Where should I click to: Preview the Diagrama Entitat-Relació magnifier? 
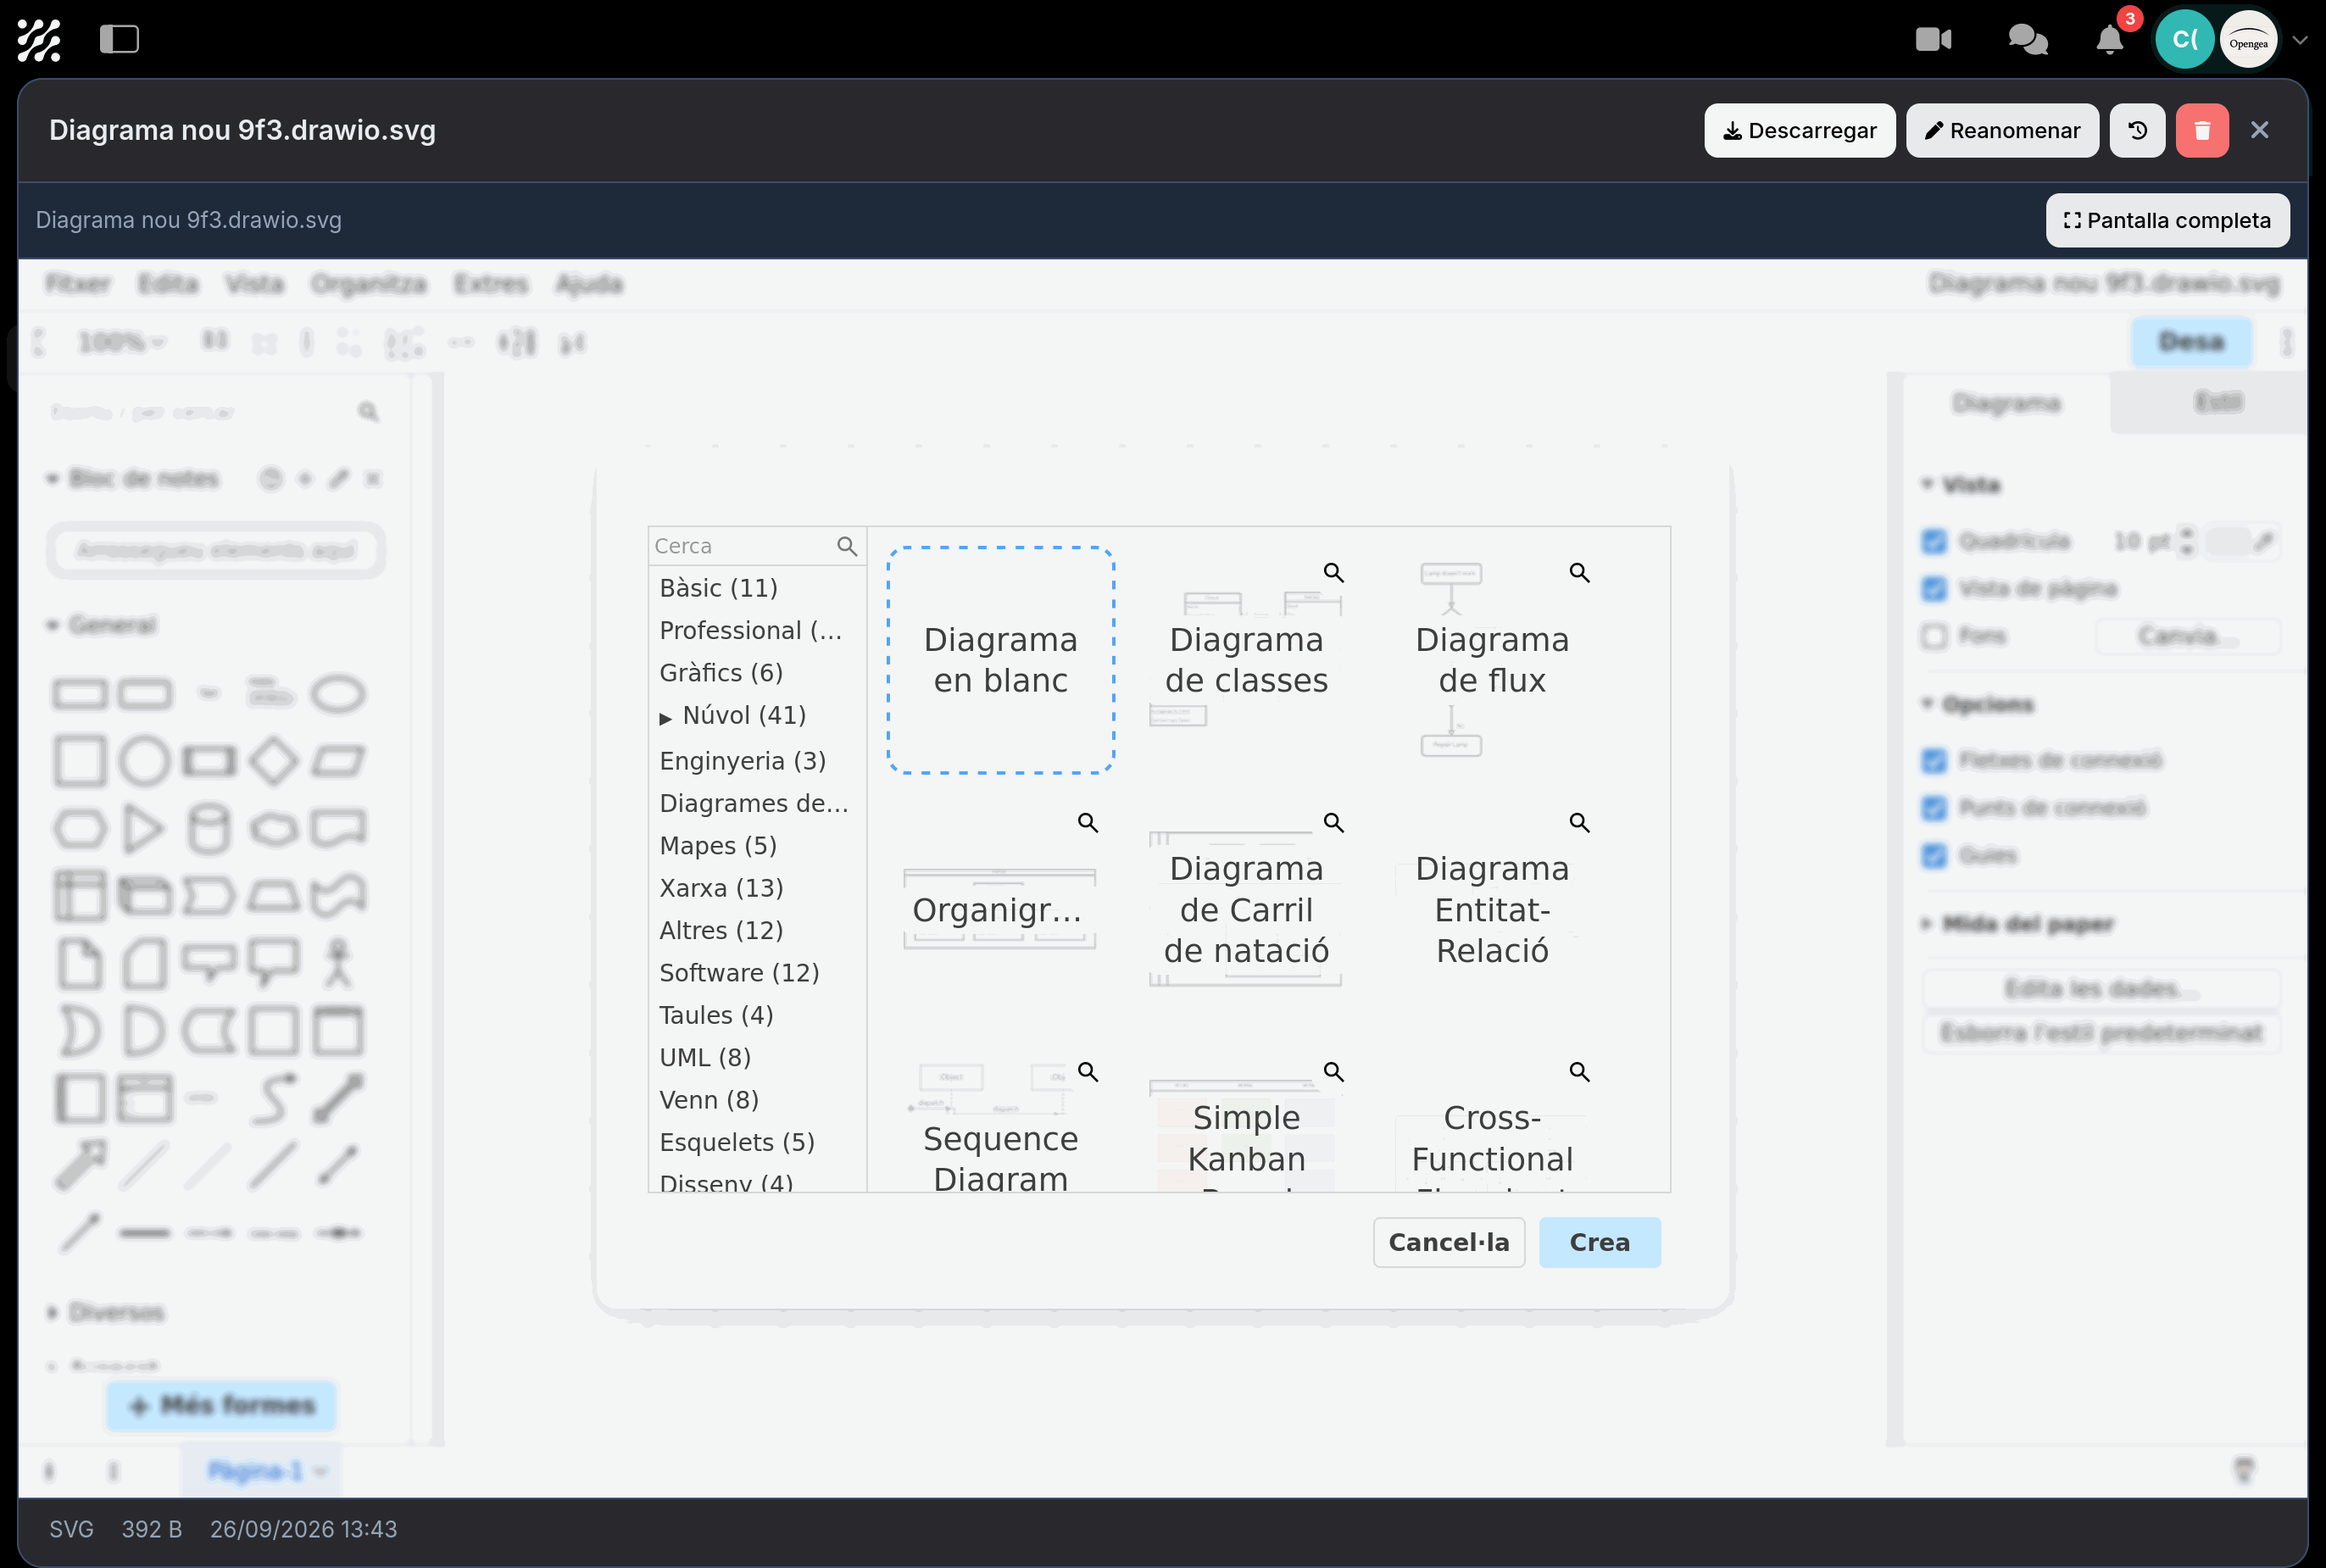1579,822
